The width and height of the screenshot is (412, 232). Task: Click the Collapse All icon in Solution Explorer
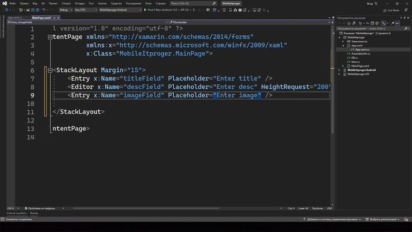point(372,23)
